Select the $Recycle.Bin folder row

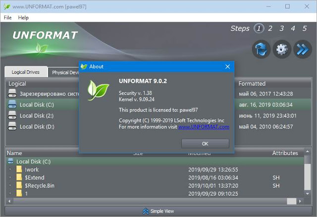point(155,185)
